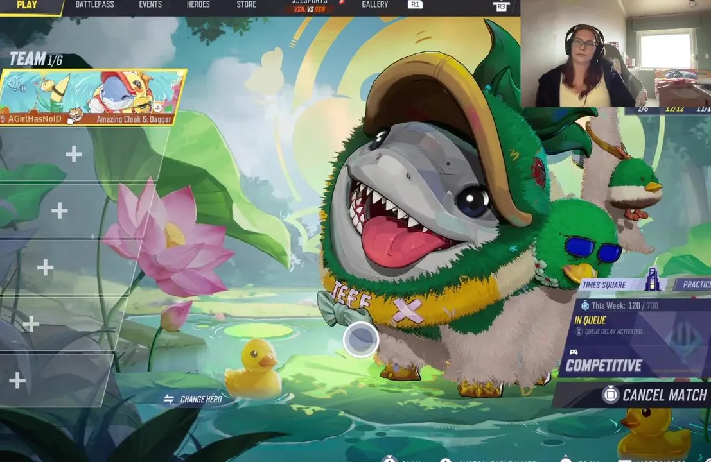Click the R1 shoulder button icon
Image resolution: width=711 pixels, height=462 pixels.
click(x=415, y=4)
